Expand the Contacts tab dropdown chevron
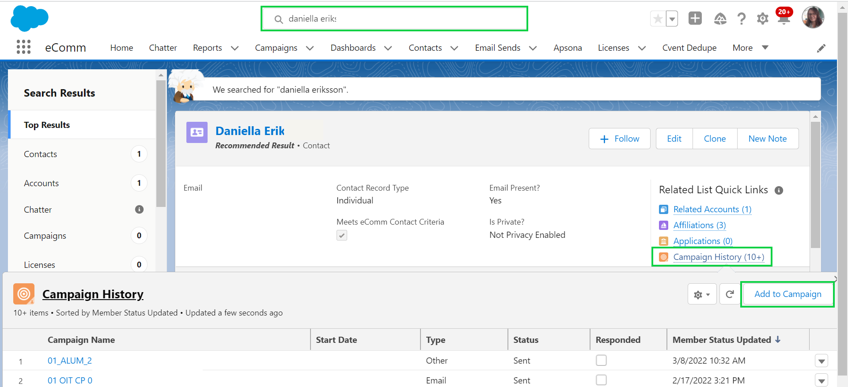This screenshot has width=848, height=387. [x=454, y=48]
